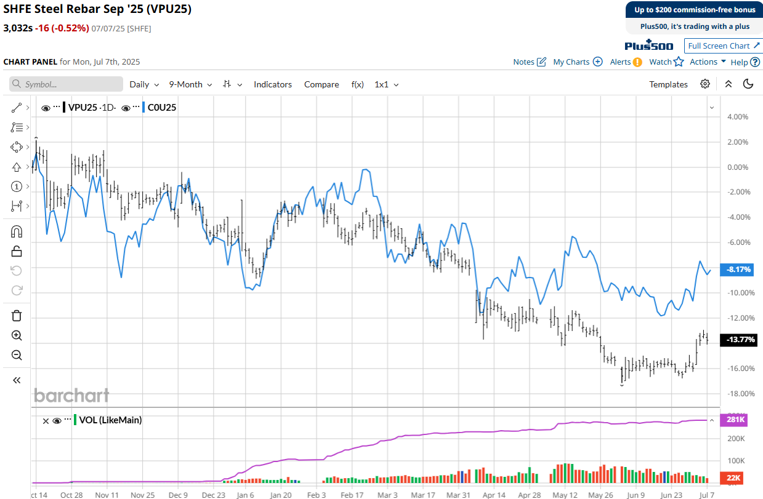Delete drawings with the trash icon
The height and width of the screenshot is (499, 763).
click(x=17, y=316)
